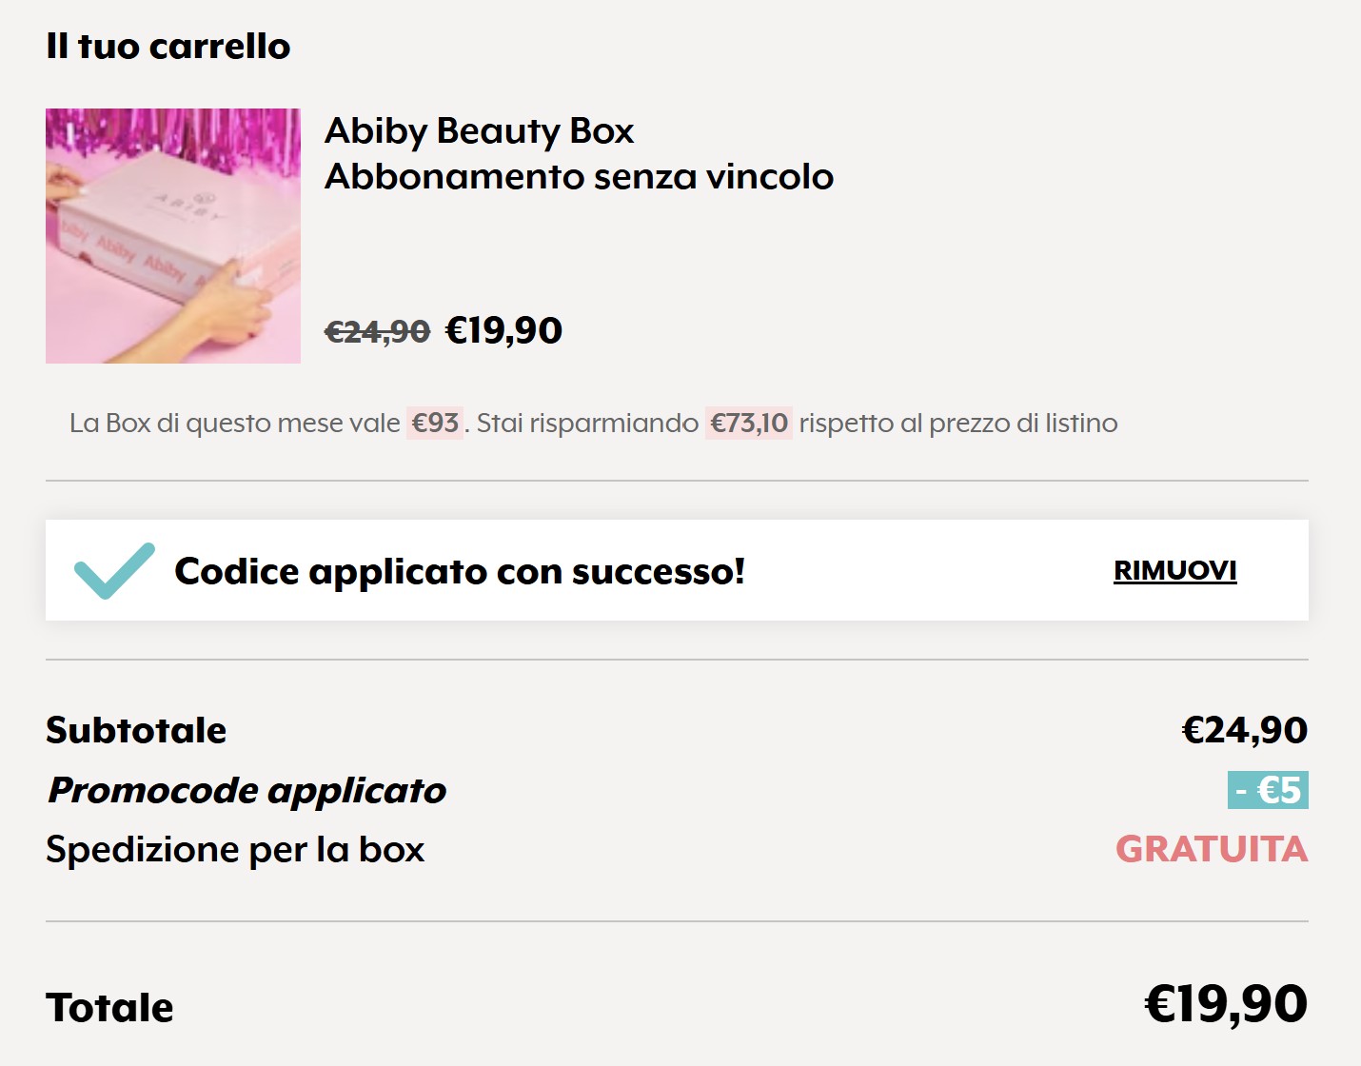
Task: Click the €19,90 total amount
Action: tap(1225, 1004)
